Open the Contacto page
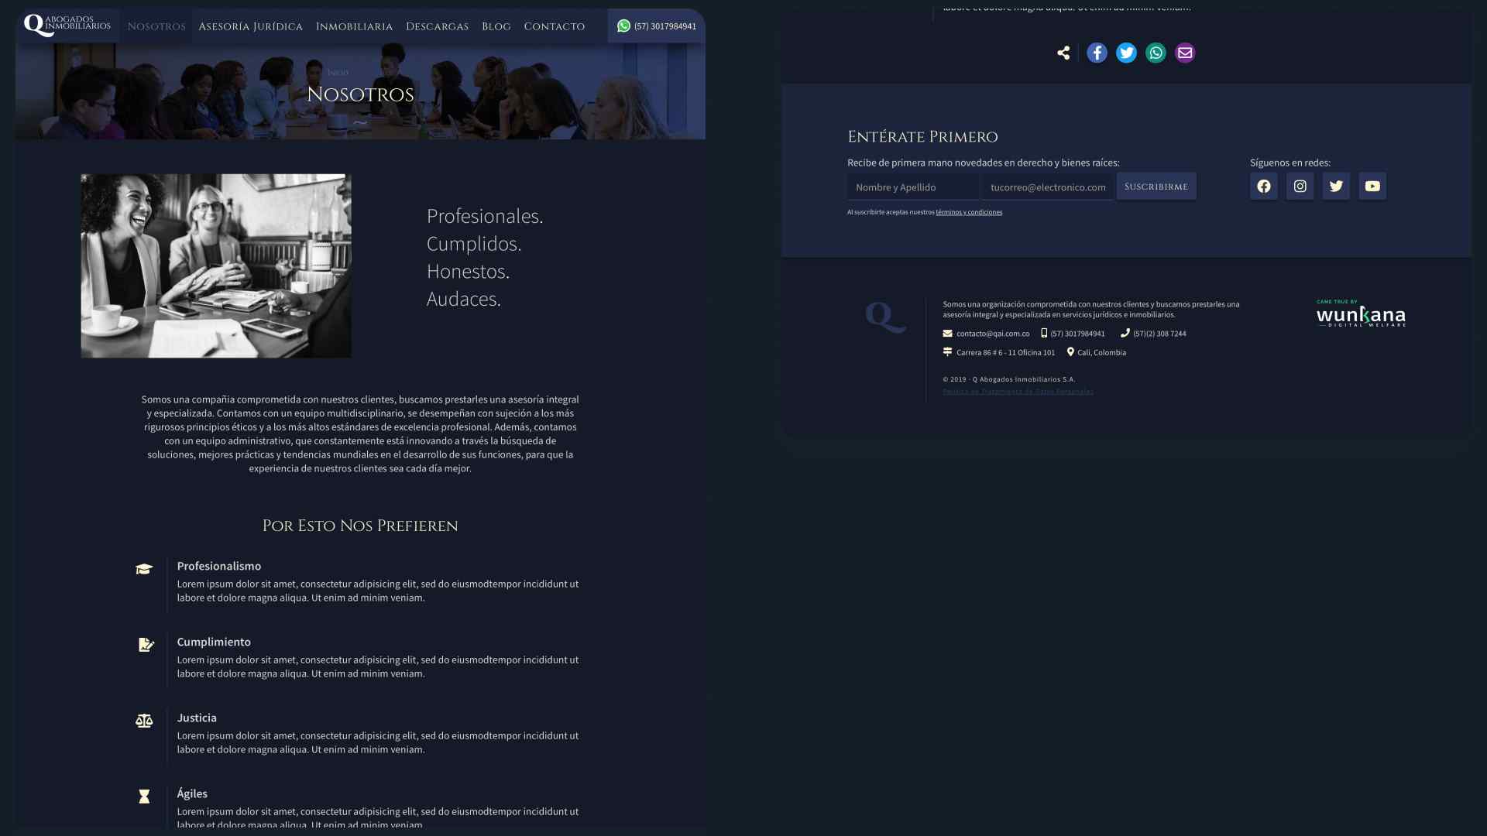This screenshot has width=1487, height=836. coord(554,26)
